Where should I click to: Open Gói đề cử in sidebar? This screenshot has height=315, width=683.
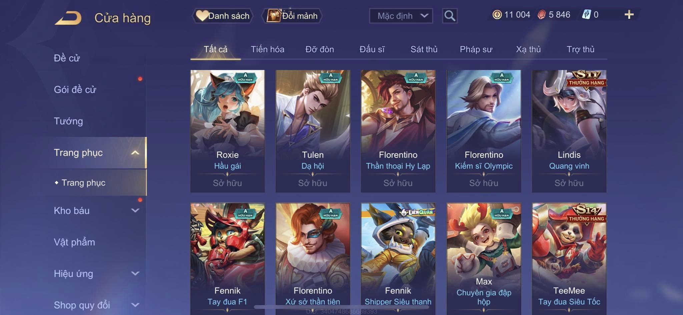click(75, 90)
